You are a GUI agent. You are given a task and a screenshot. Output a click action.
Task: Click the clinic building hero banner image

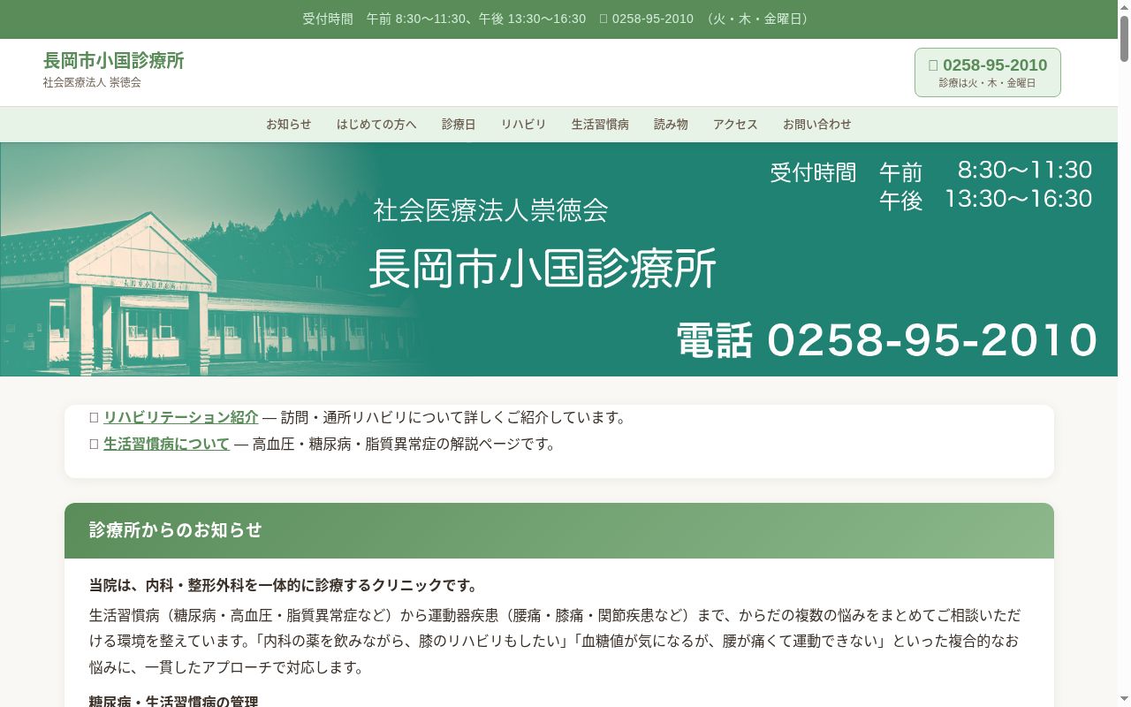pyautogui.click(x=558, y=260)
